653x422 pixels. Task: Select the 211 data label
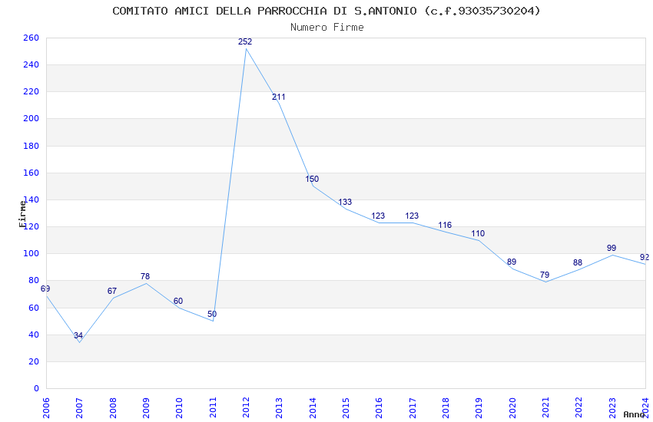coord(279,97)
